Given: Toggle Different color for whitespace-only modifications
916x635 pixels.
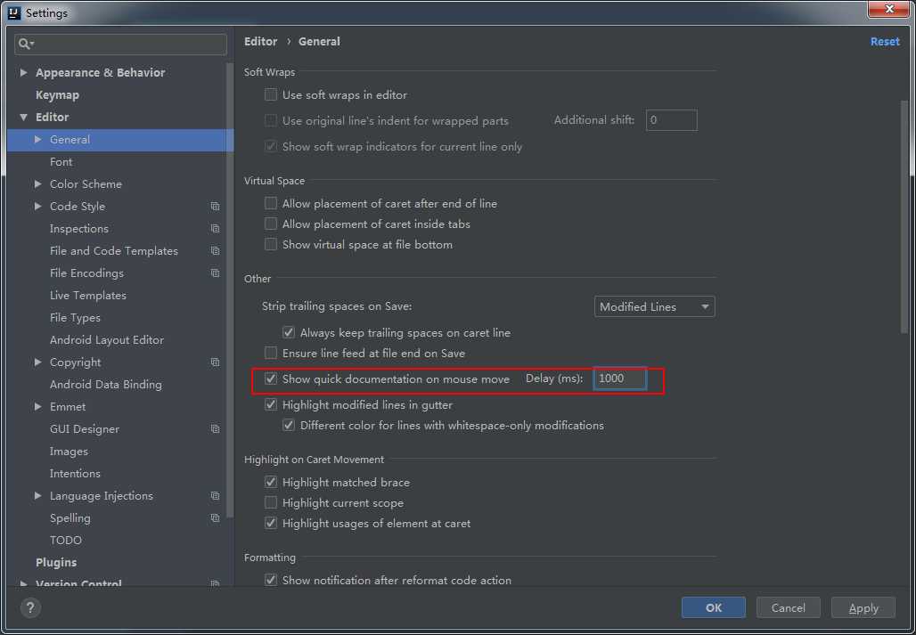Looking at the screenshot, I should pyautogui.click(x=289, y=426).
